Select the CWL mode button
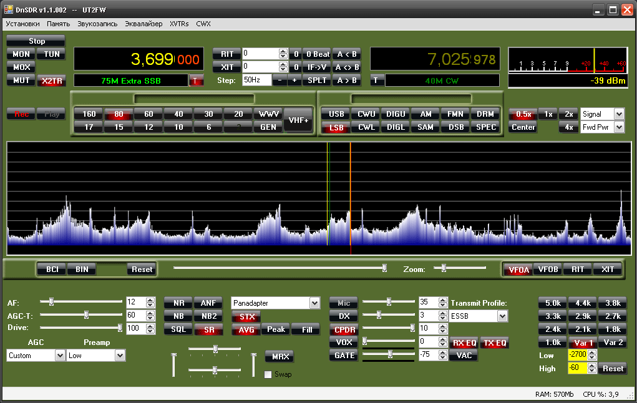 366,127
